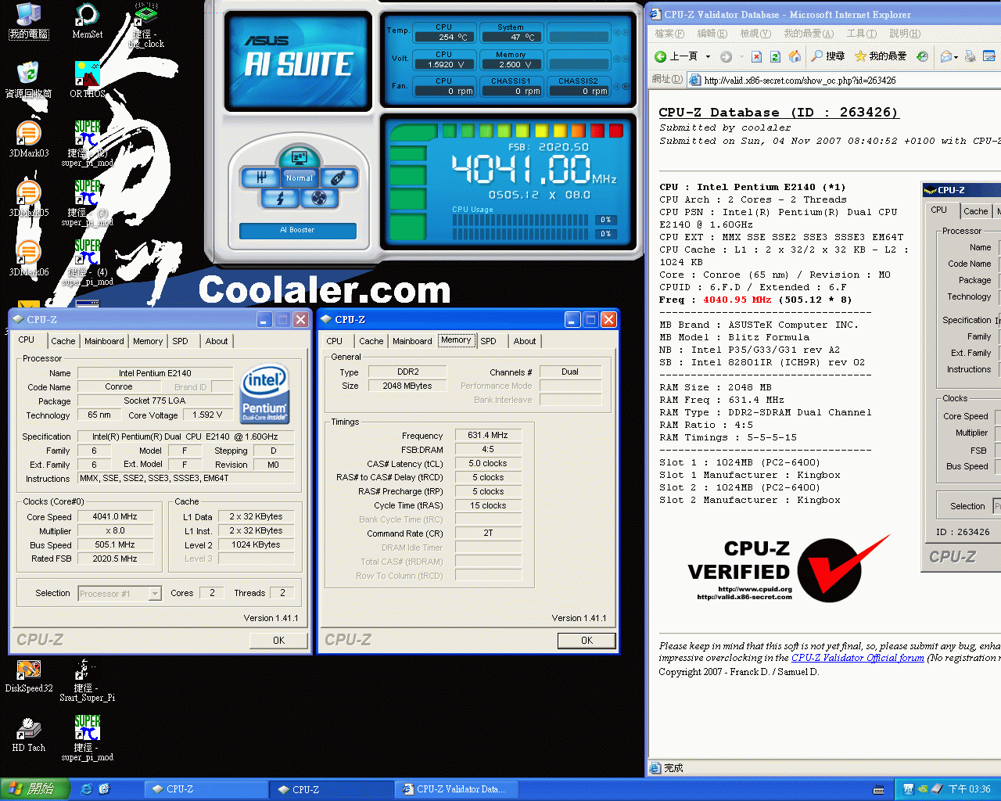The width and height of the screenshot is (1001, 801).
Task: Select the Recycle Bin desktop icon
Action: point(29,79)
